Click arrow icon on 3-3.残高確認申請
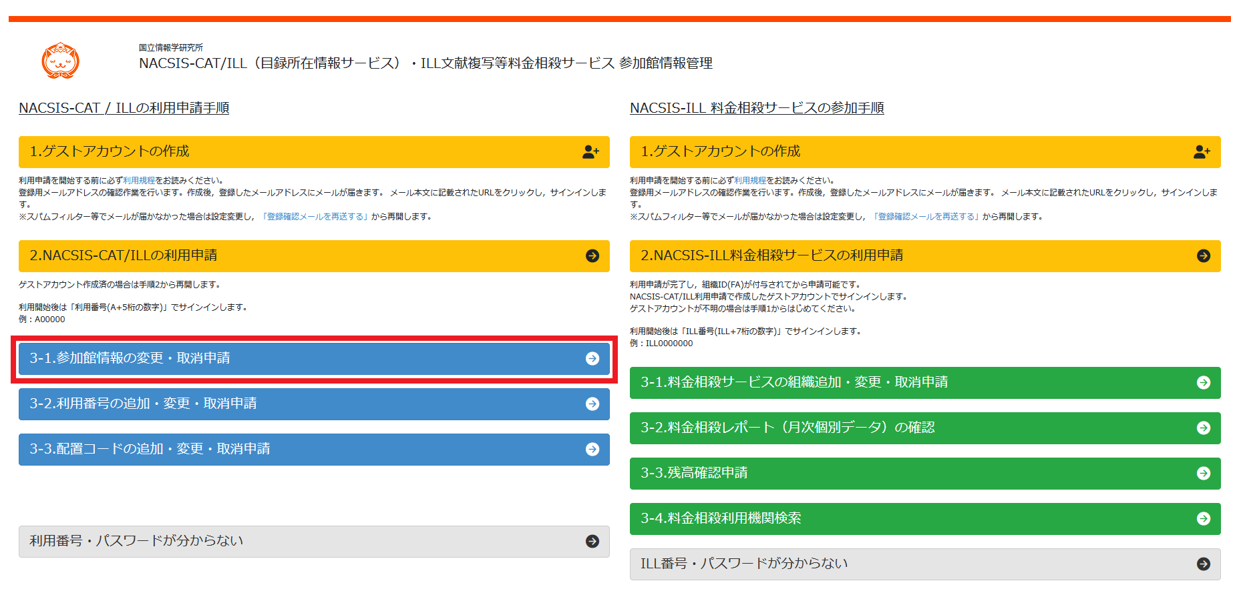Image resolution: width=1237 pixels, height=595 pixels. (x=1204, y=474)
